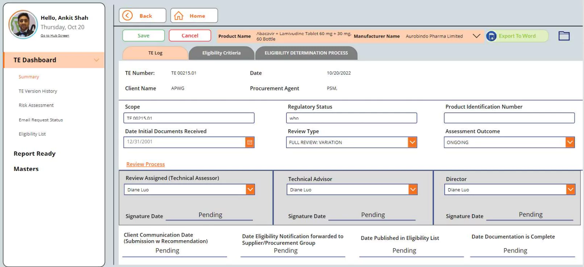The height and width of the screenshot is (267, 584).
Task: Click the Home house icon
Action: pos(179,16)
